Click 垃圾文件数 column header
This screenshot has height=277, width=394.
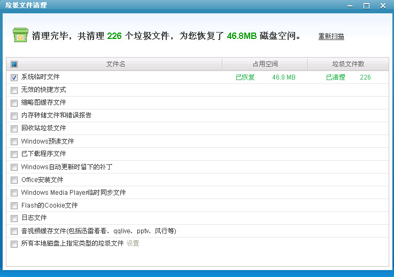click(x=348, y=64)
